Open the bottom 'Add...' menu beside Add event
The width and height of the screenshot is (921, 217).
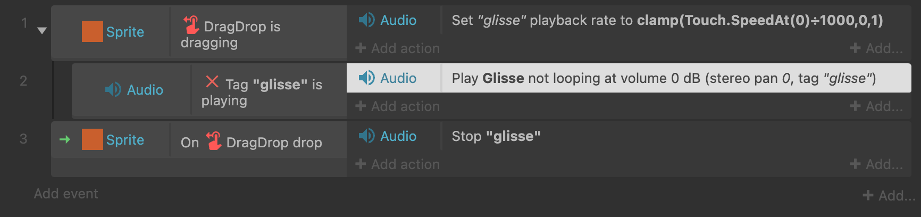[889, 196]
